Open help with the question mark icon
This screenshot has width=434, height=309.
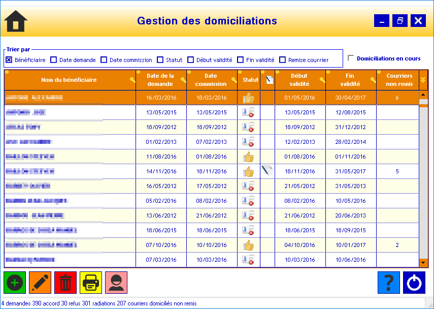point(389,283)
